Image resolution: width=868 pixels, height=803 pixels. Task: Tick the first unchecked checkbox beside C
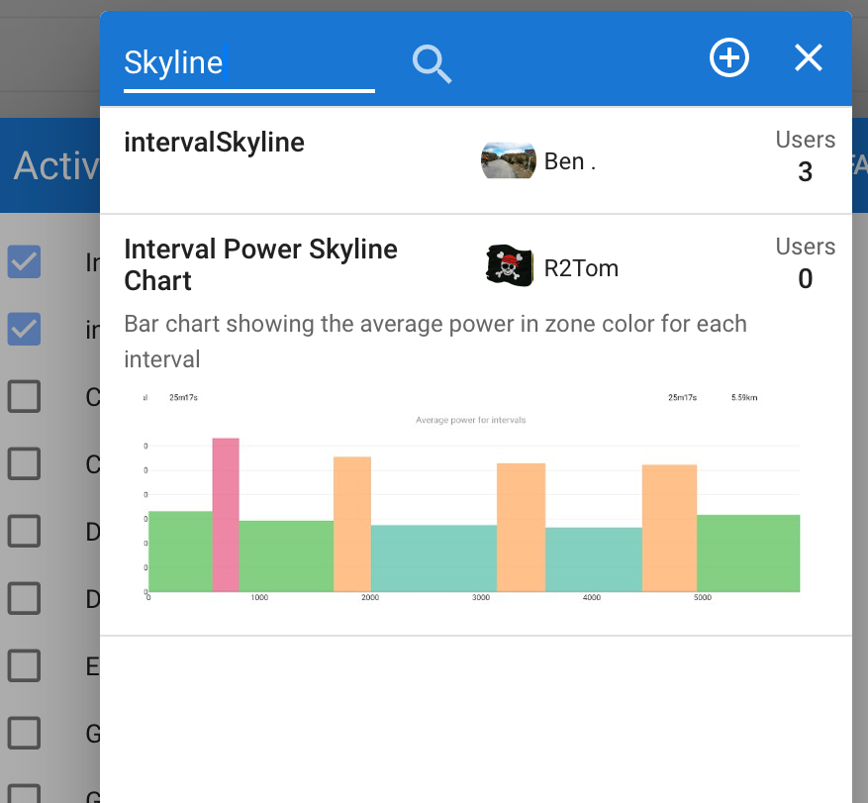pos(24,397)
